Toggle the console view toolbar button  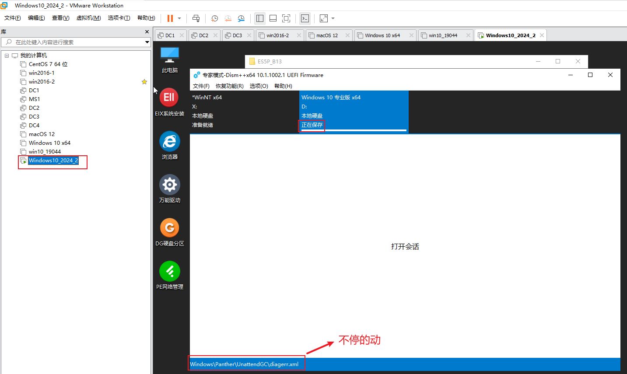point(305,18)
